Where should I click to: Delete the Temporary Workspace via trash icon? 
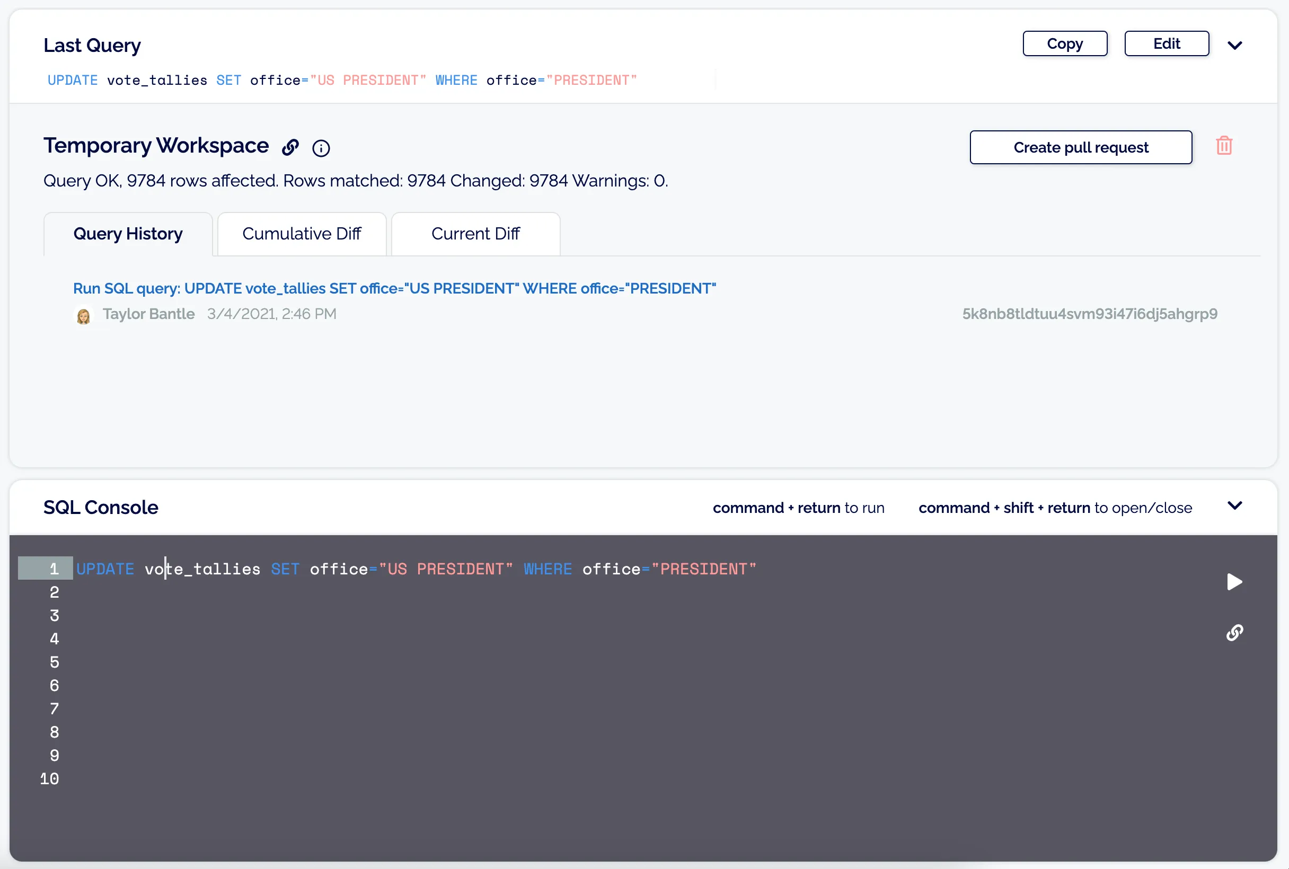[x=1224, y=145]
